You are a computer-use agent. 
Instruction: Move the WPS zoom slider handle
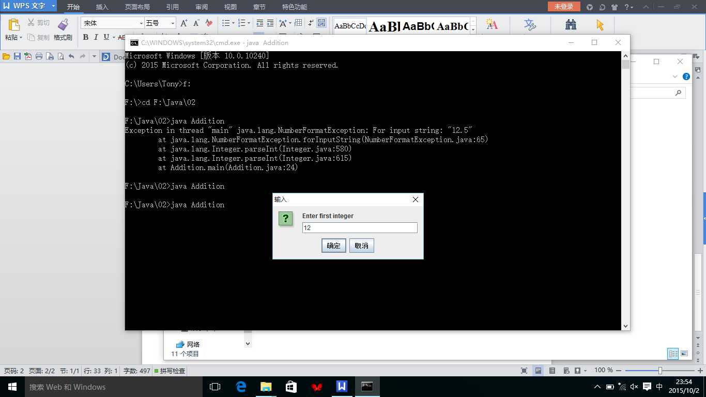[x=660, y=371]
